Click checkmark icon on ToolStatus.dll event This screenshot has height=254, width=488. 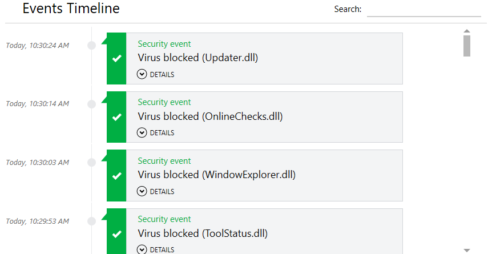[x=116, y=234]
